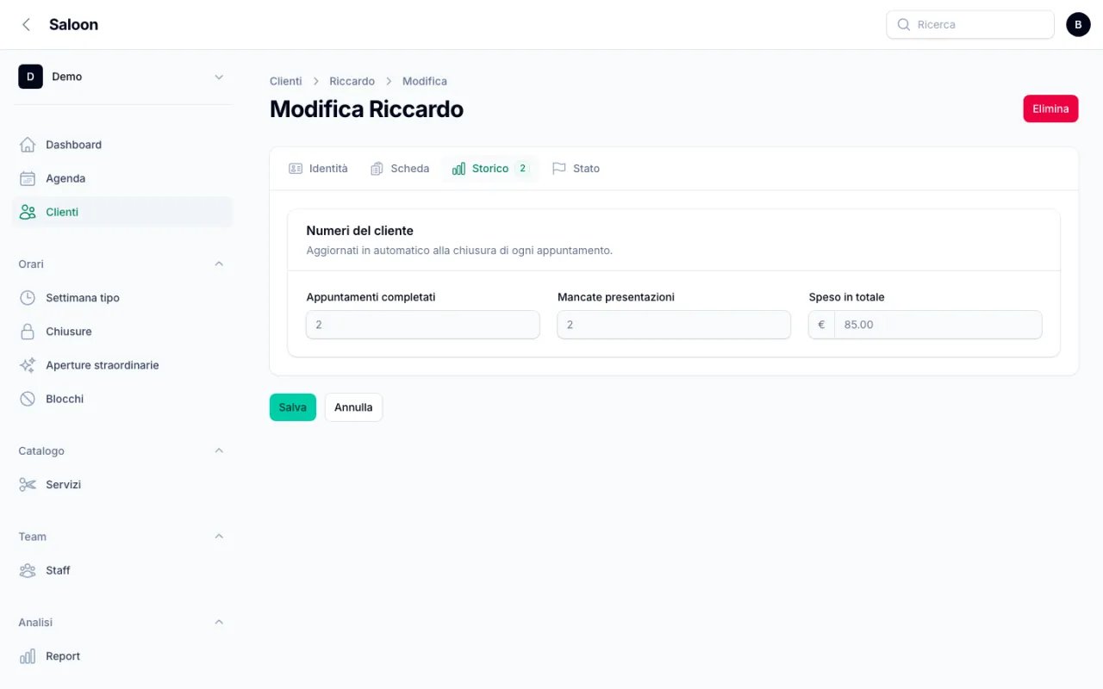This screenshot has height=689, width=1103.
Task: Click the Storico tab badge showing 2
Action: pos(522,169)
